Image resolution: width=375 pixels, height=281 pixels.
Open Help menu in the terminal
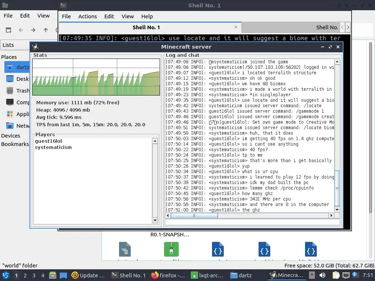pyautogui.click(x=147, y=16)
